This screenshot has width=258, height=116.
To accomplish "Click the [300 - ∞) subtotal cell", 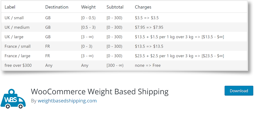I will tap(115, 66).
